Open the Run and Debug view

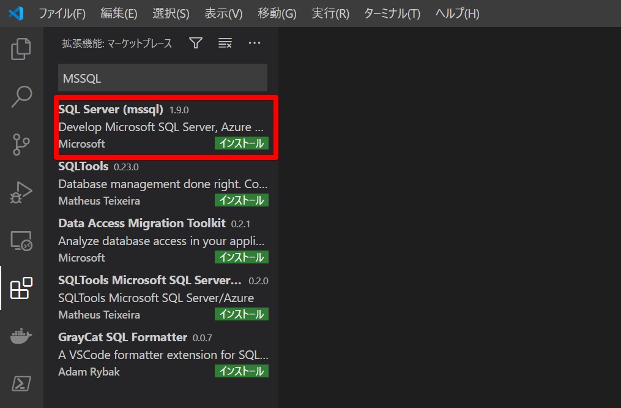[x=21, y=192]
